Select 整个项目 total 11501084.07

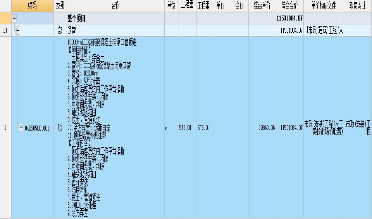pos(290,18)
